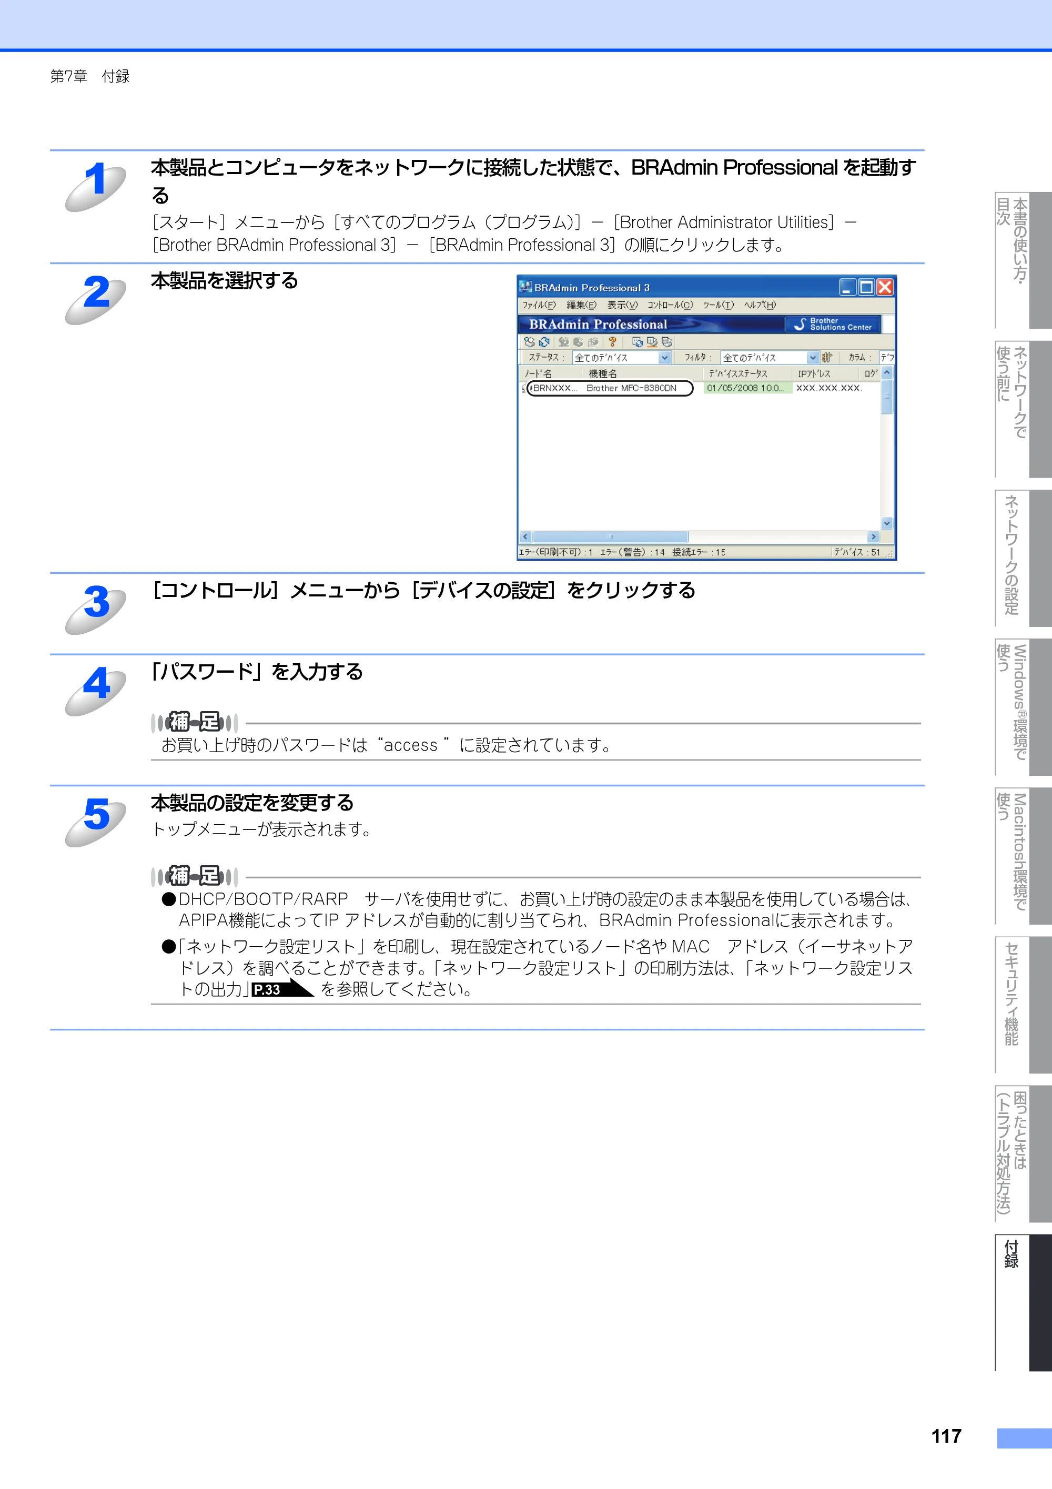This screenshot has width=1052, height=1489.
Task: Sort by デバイスステータス column header
Action: click(748, 373)
